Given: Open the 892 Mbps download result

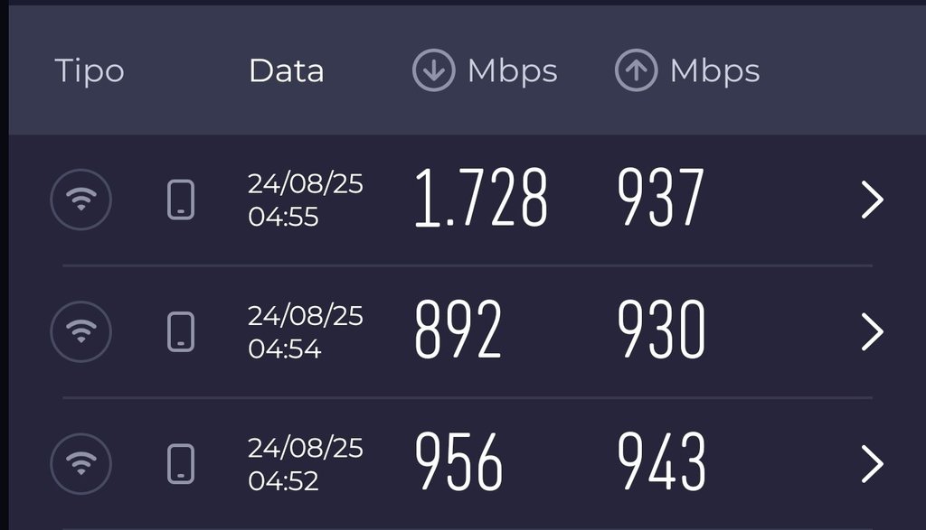Looking at the screenshot, I should tap(458, 331).
